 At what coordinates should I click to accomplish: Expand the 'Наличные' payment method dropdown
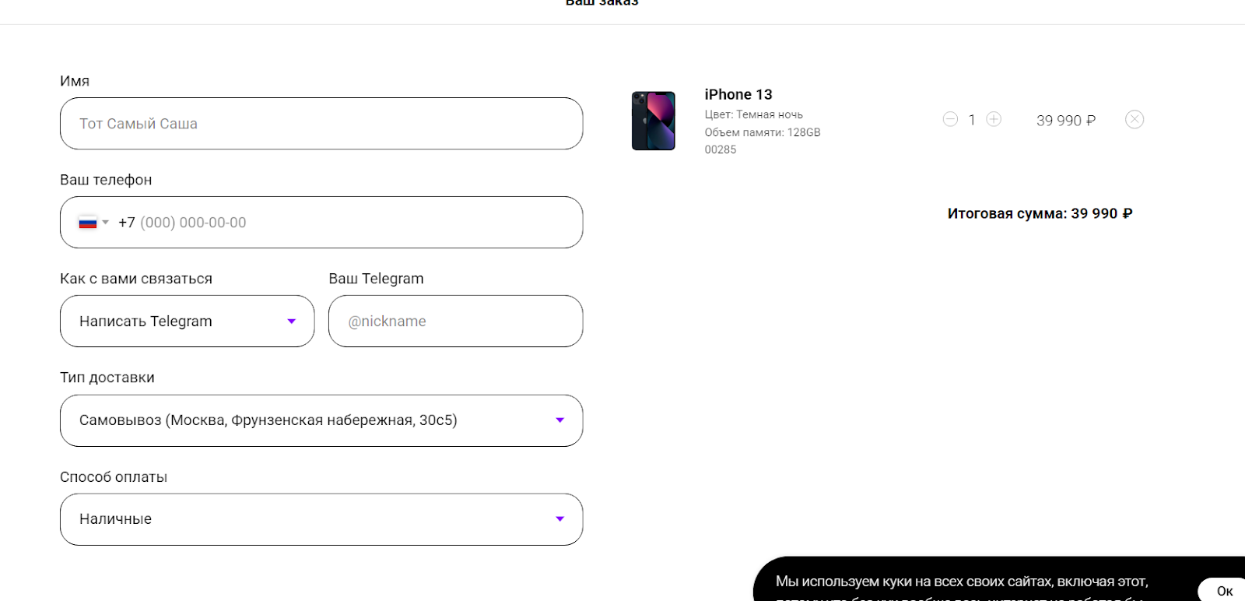321,519
